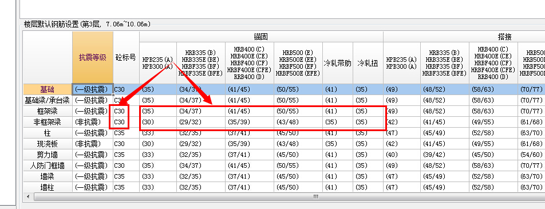This screenshot has width=545, height=209.
Task: Click 搭接 HPB235 cell (49) in 基础 row
Action: [x=402, y=90]
